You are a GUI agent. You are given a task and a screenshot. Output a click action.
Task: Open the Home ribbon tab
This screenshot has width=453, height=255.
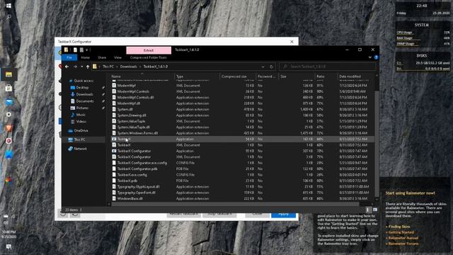tap(85, 57)
